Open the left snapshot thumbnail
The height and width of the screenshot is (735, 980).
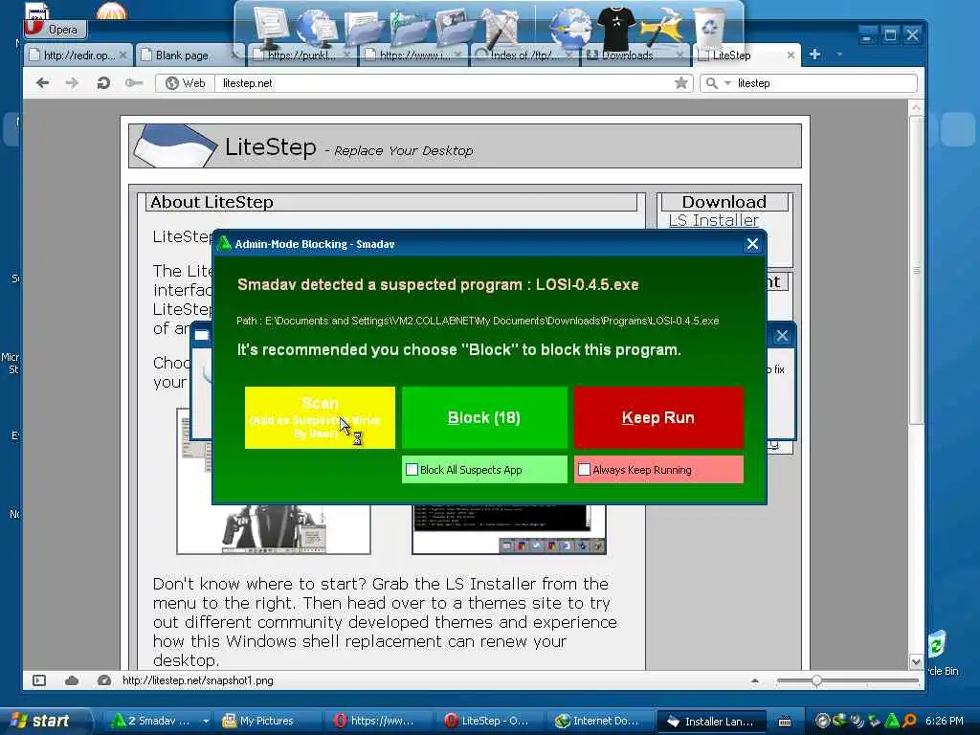pyautogui.click(x=274, y=528)
